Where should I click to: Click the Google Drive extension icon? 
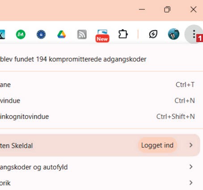62,35
